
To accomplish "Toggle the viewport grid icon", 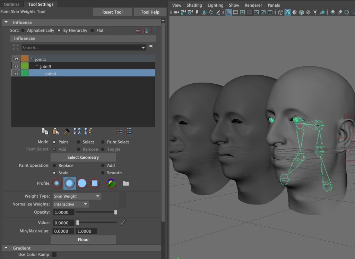I will click(x=228, y=12).
